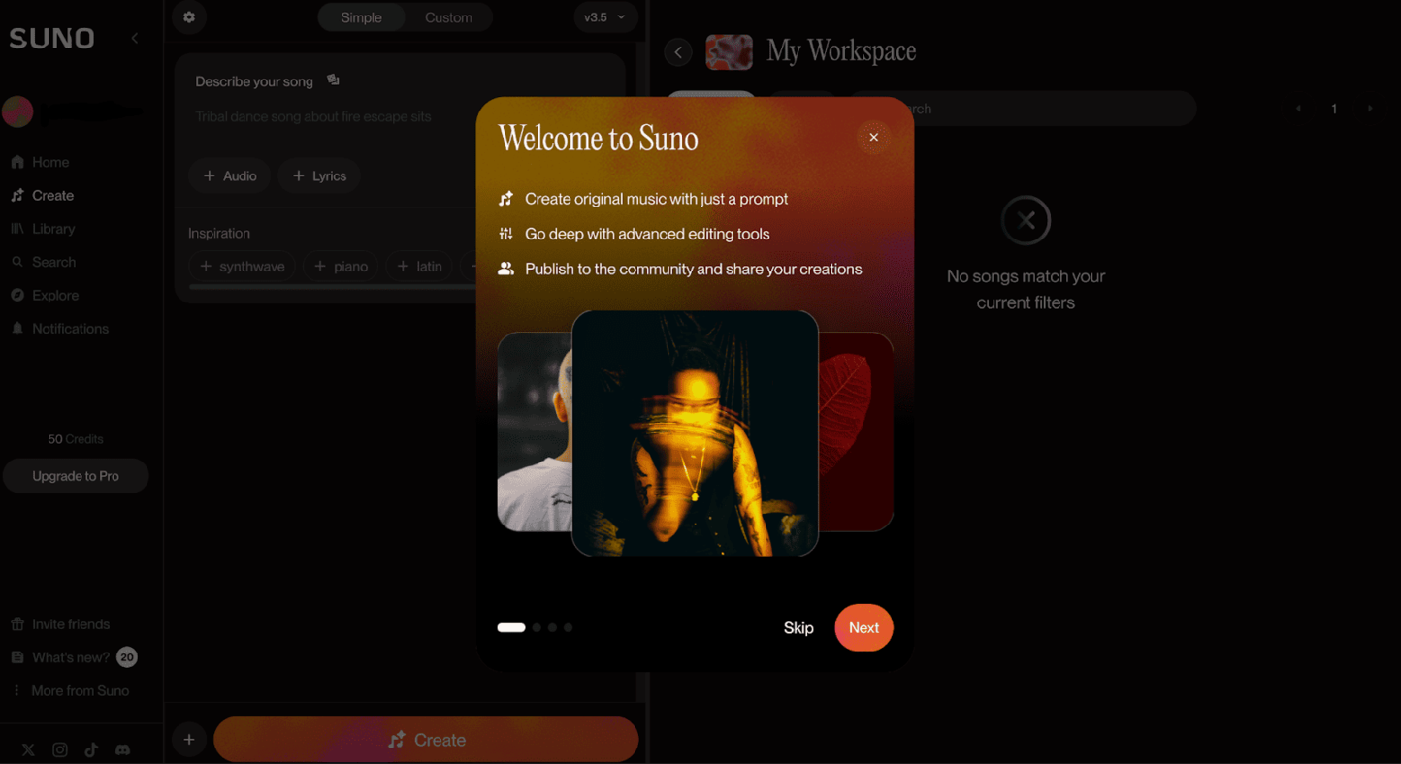The image size is (1401, 764).
Task: Open the v3.5 model version dropdown
Action: [x=604, y=17]
